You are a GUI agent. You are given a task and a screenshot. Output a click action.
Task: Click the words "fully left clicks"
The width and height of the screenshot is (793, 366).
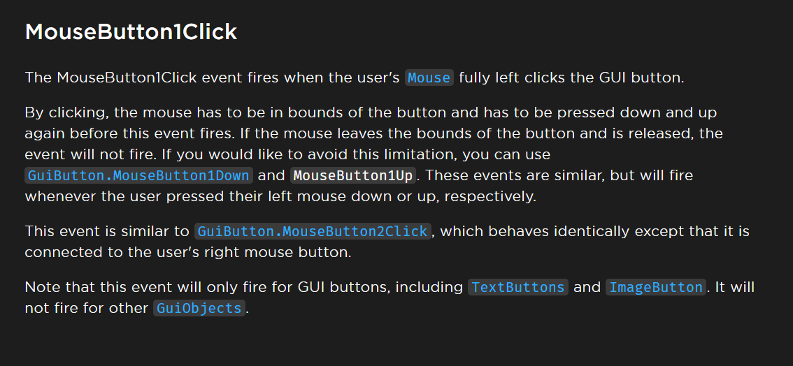(510, 78)
